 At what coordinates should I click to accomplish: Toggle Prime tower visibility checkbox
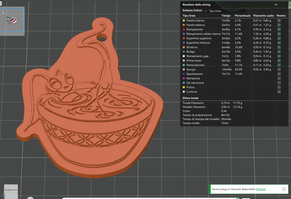[x=279, y=61]
